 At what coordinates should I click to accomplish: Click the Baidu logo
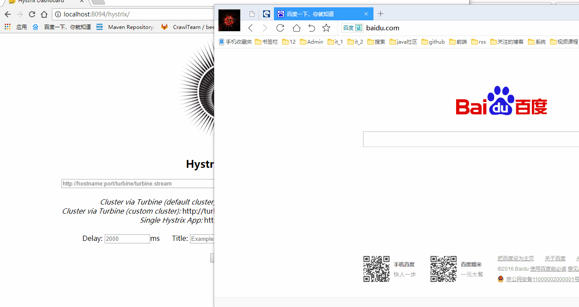click(502, 101)
